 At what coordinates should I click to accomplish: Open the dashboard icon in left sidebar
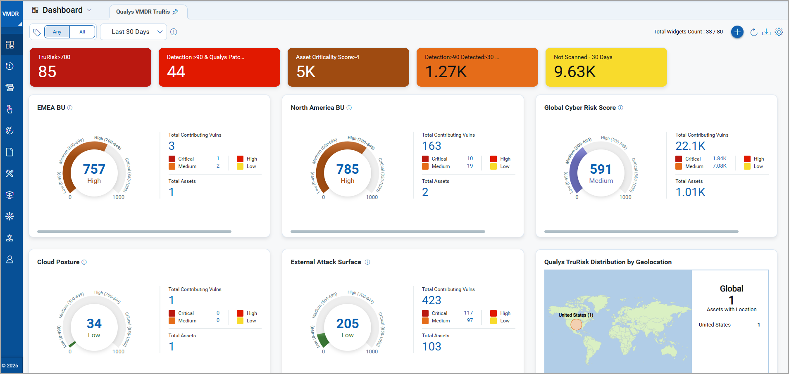[x=10, y=45]
